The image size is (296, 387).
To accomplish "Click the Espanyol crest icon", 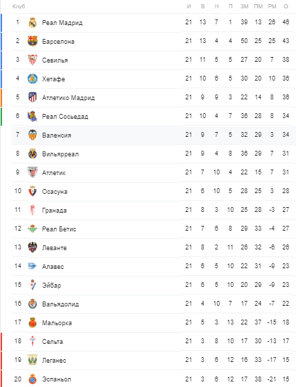I will click(x=33, y=379).
